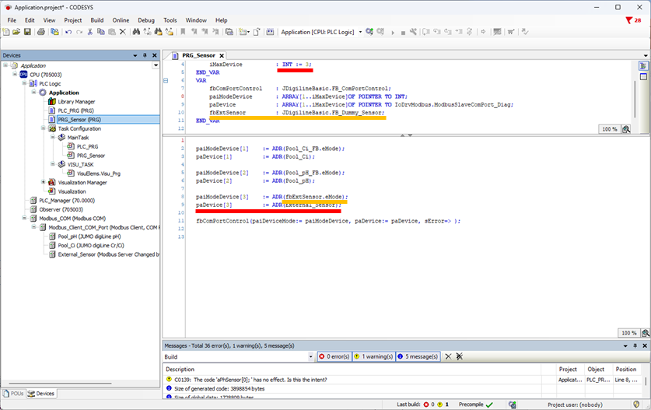Collapse the Modbus_COM tree node
The image size is (651, 410).
pyautogui.click(x=24, y=218)
